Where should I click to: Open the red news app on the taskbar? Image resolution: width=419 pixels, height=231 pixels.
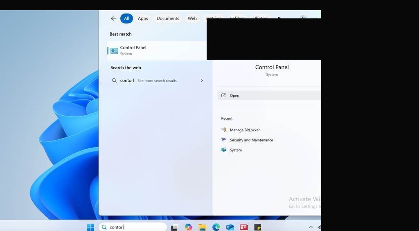pos(244,227)
